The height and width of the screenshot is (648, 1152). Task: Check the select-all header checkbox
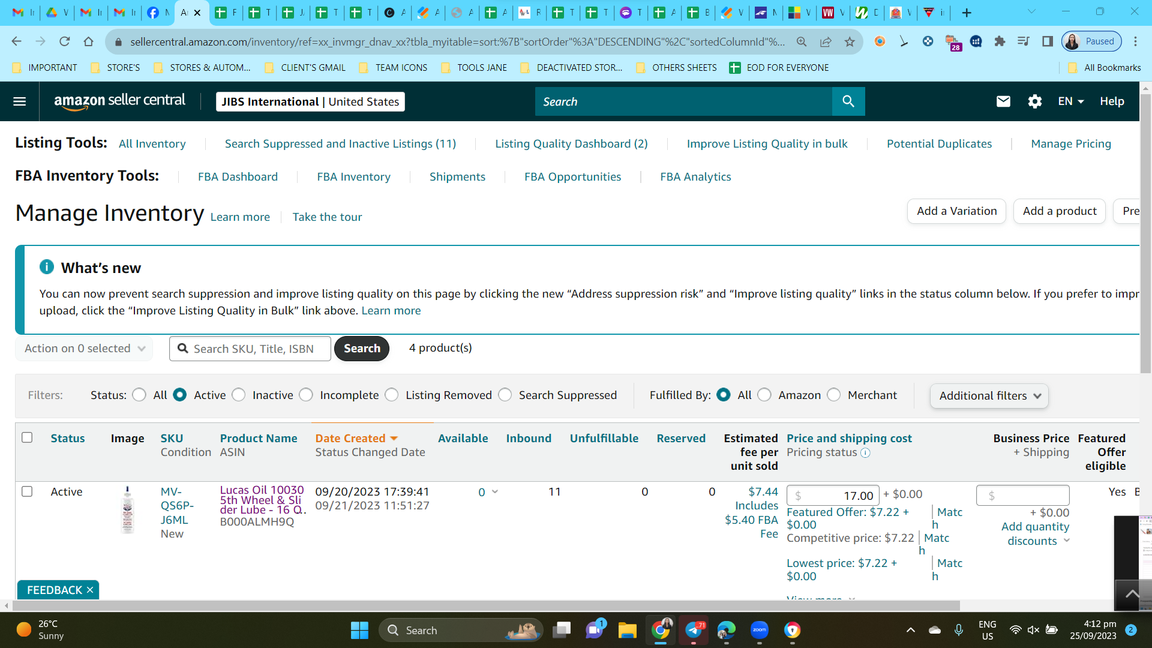point(27,437)
